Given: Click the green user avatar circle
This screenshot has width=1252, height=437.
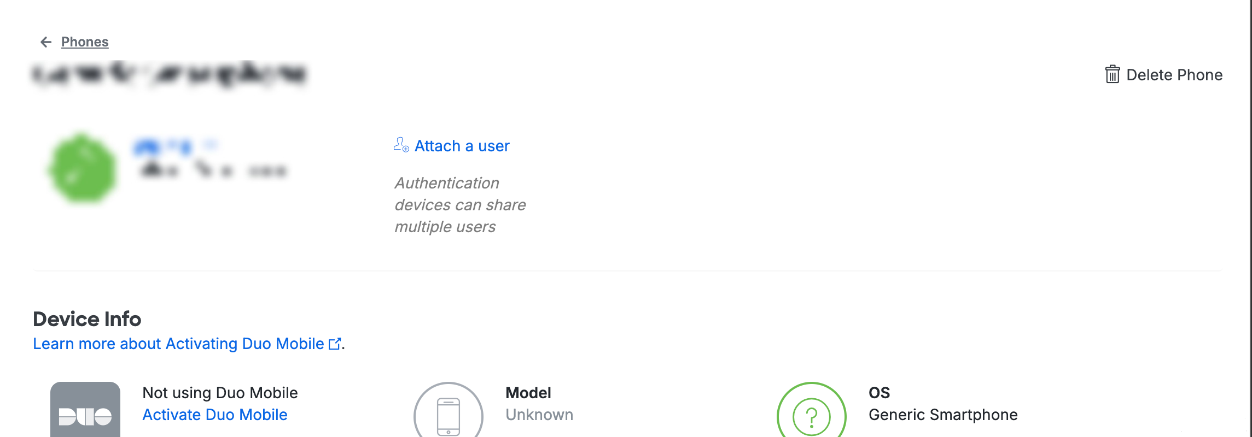Looking at the screenshot, I should tap(83, 168).
